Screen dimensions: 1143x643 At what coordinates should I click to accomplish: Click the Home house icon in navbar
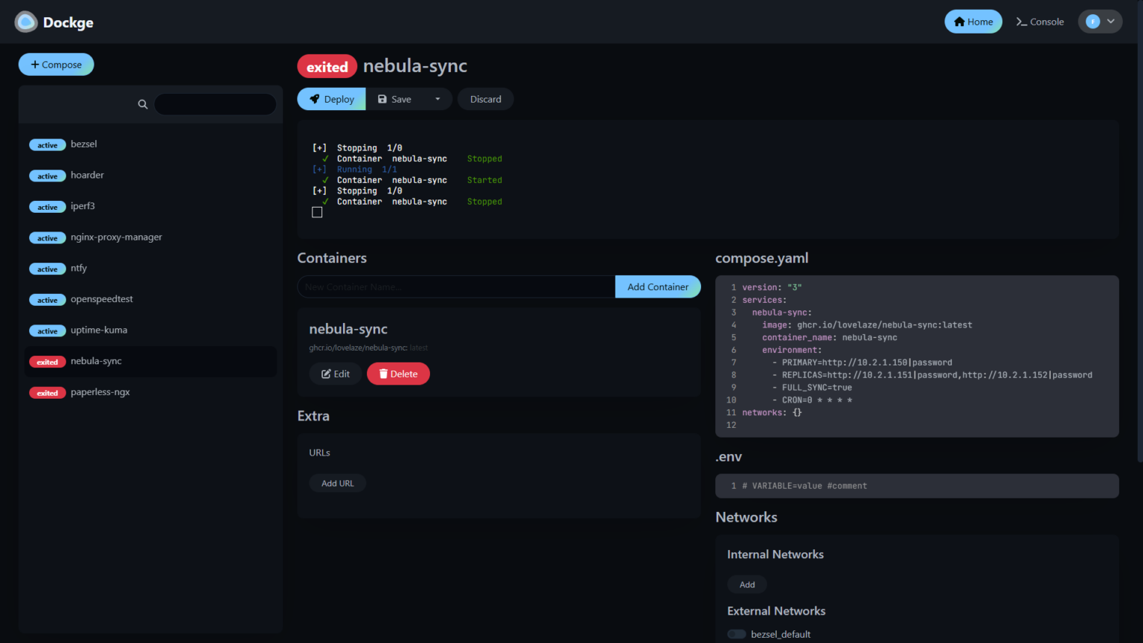point(959,22)
